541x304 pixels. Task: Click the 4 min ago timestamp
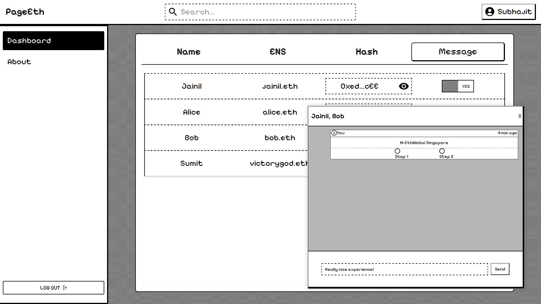[507, 133]
